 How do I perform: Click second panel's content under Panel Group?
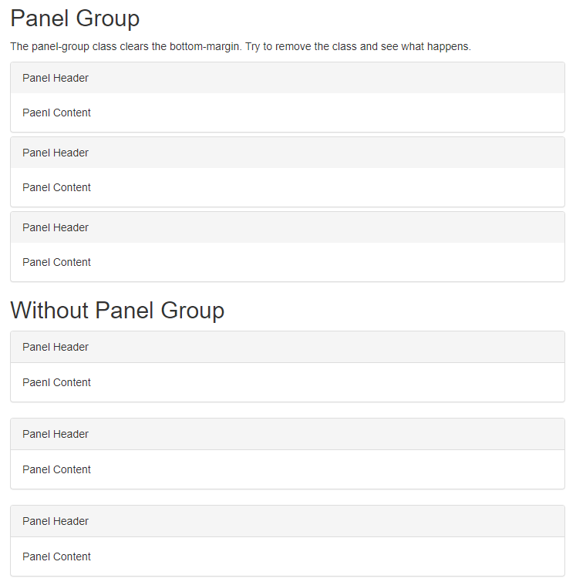pos(56,187)
